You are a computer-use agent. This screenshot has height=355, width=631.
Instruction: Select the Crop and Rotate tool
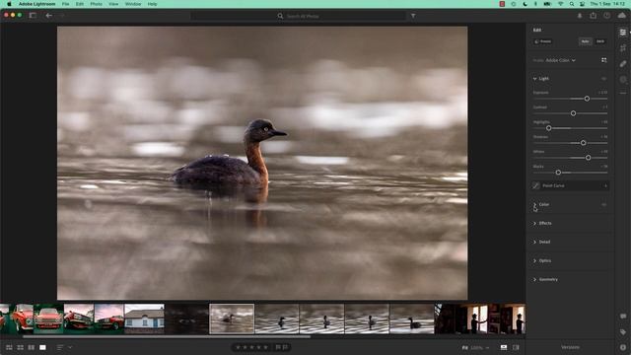623,48
